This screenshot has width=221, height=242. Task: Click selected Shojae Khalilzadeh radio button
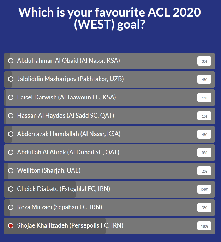pos(11,226)
